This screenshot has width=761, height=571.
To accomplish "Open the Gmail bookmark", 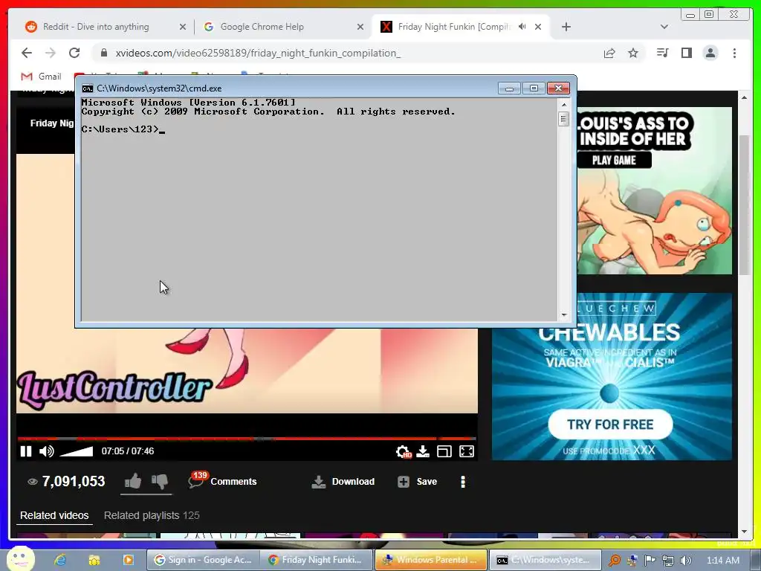I will [42, 77].
